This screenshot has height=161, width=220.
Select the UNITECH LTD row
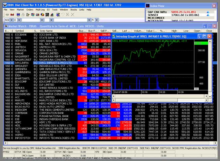pos(58,47)
